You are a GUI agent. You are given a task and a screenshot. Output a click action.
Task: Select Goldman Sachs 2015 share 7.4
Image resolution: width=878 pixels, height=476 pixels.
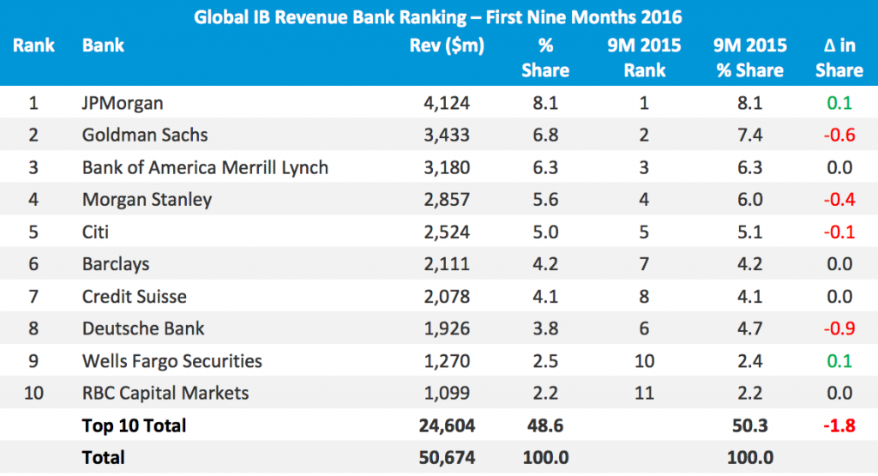click(x=750, y=135)
